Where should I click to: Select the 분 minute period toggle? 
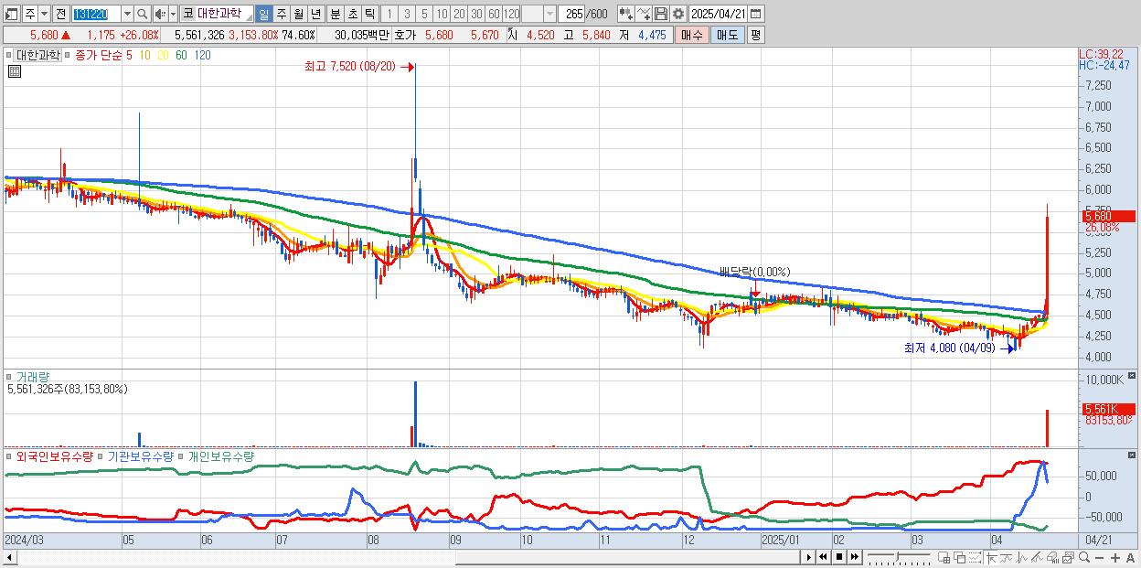(334, 14)
